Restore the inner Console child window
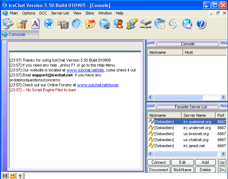 [218, 13]
